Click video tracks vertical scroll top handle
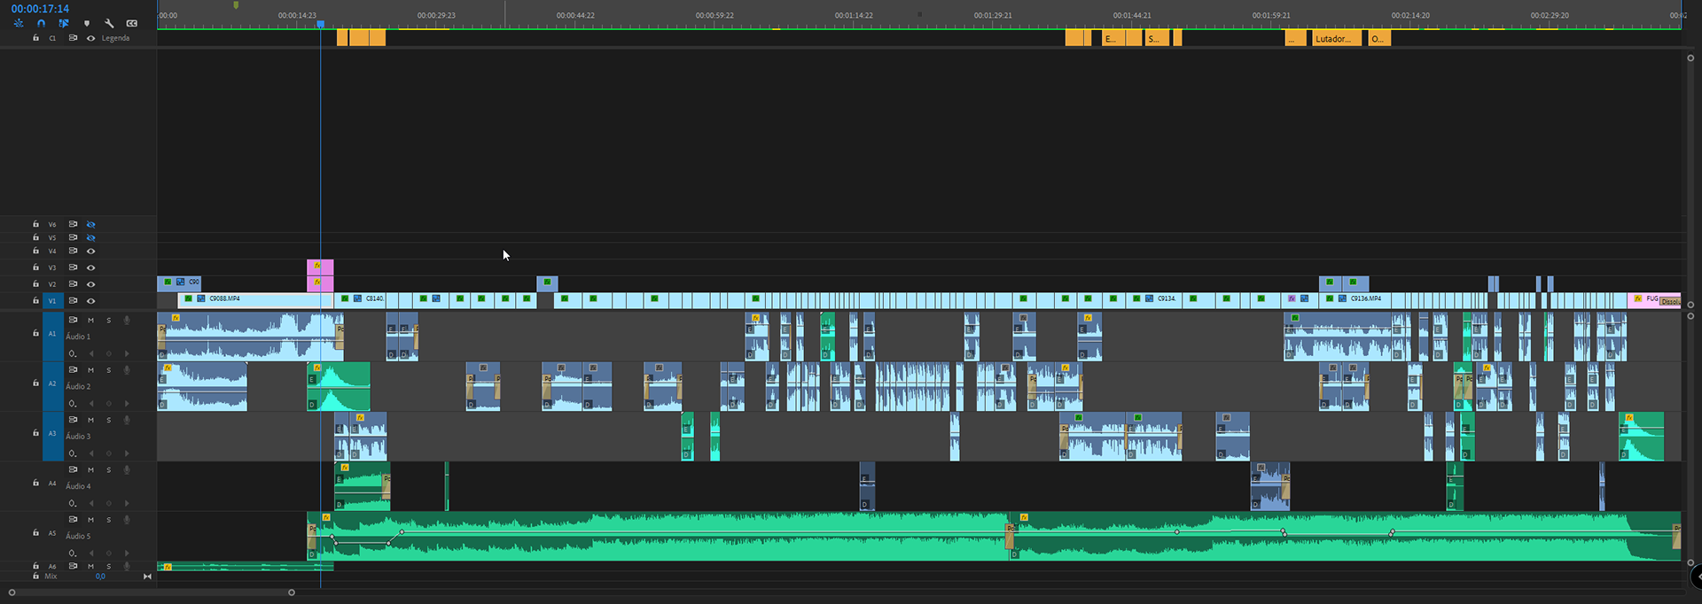Screen dimensions: 1702x604 pyautogui.click(x=1690, y=58)
